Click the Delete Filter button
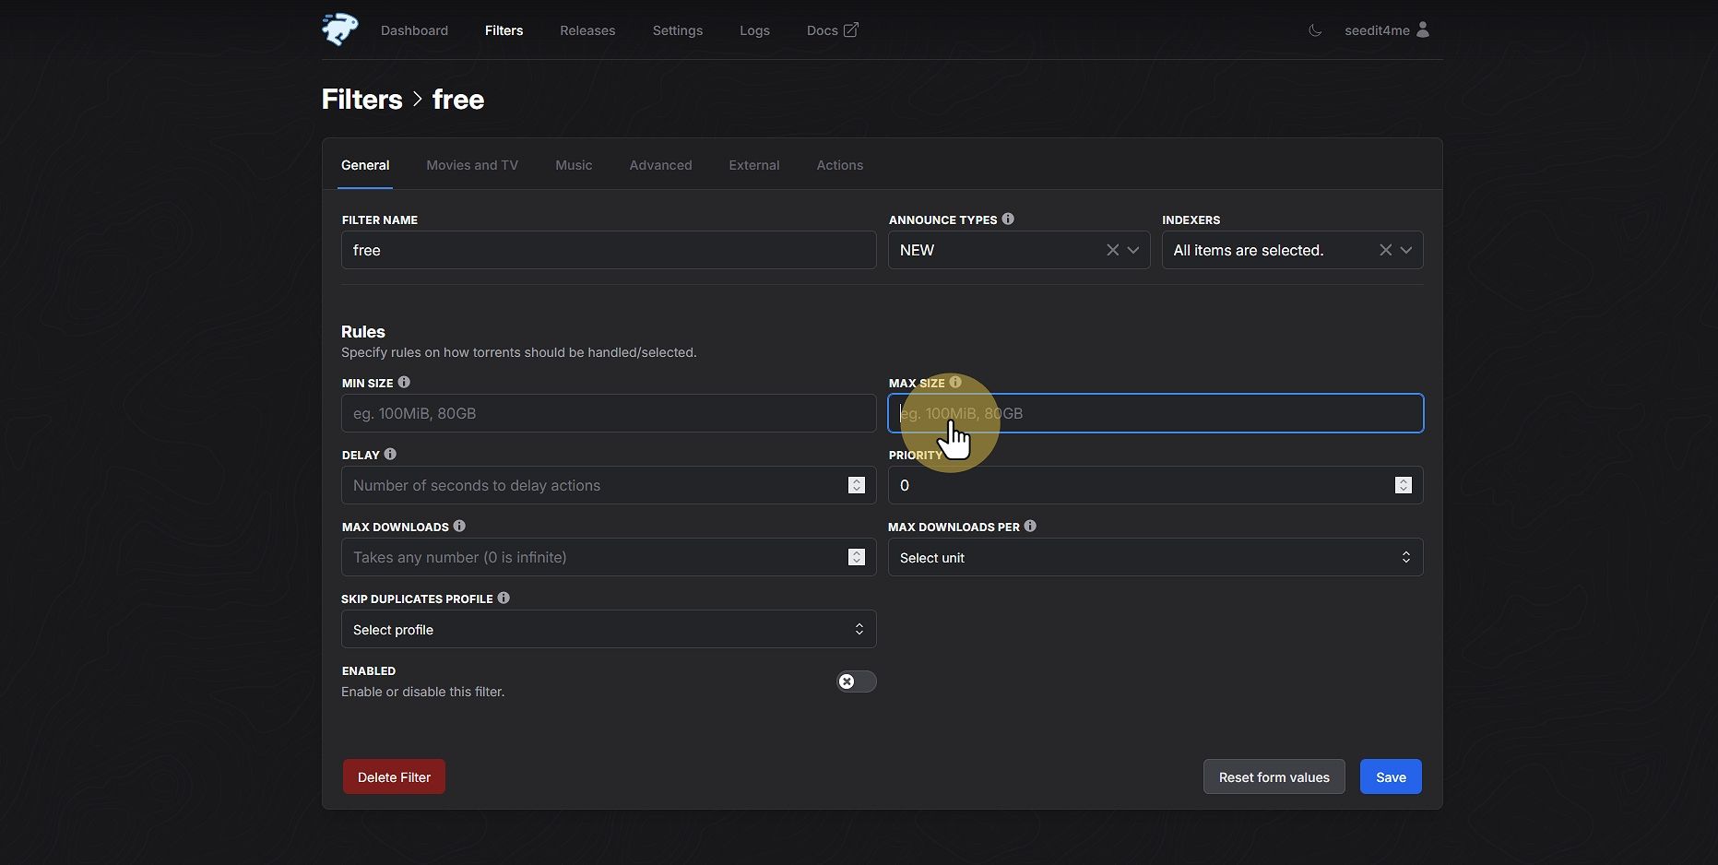Image resolution: width=1718 pixels, height=865 pixels. click(x=394, y=776)
